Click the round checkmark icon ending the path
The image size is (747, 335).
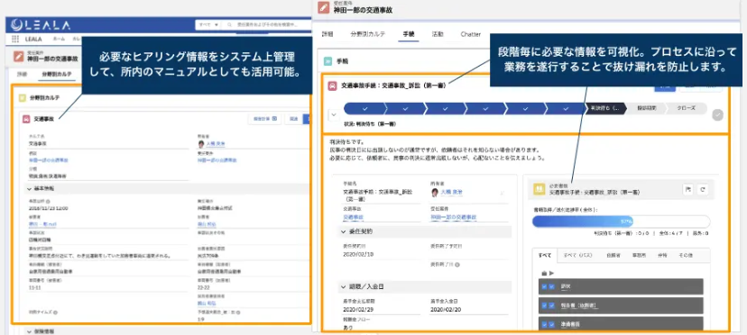pos(717,114)
